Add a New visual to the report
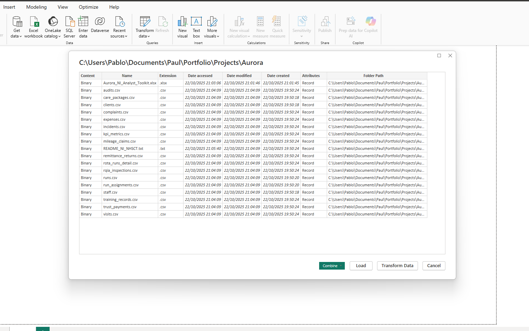Image resolution: width=529 pixels, height=331 pixels. coord(182,26)
